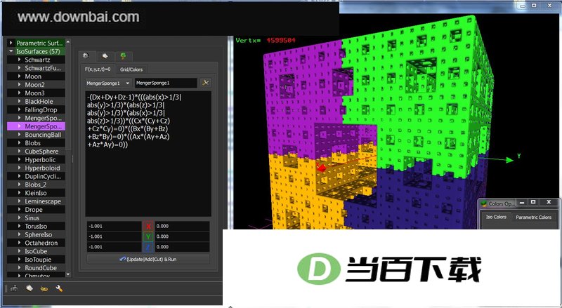Select the highlighted purple MengerSpo... row

coord(37,126)
